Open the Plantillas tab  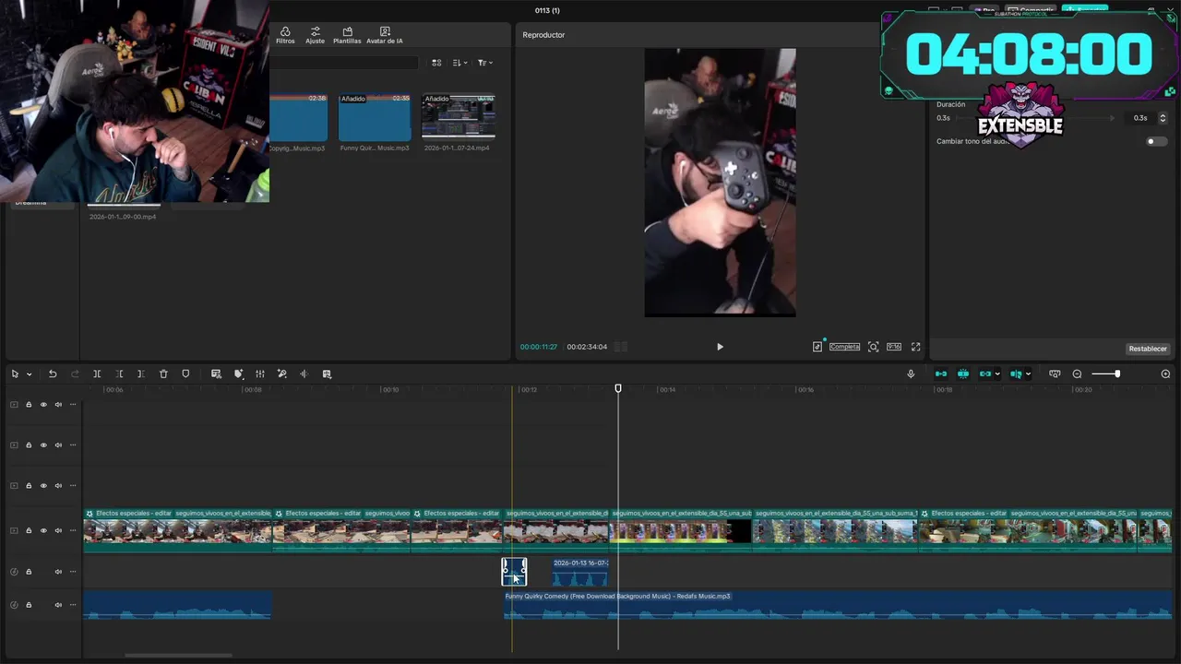(347, 35)
